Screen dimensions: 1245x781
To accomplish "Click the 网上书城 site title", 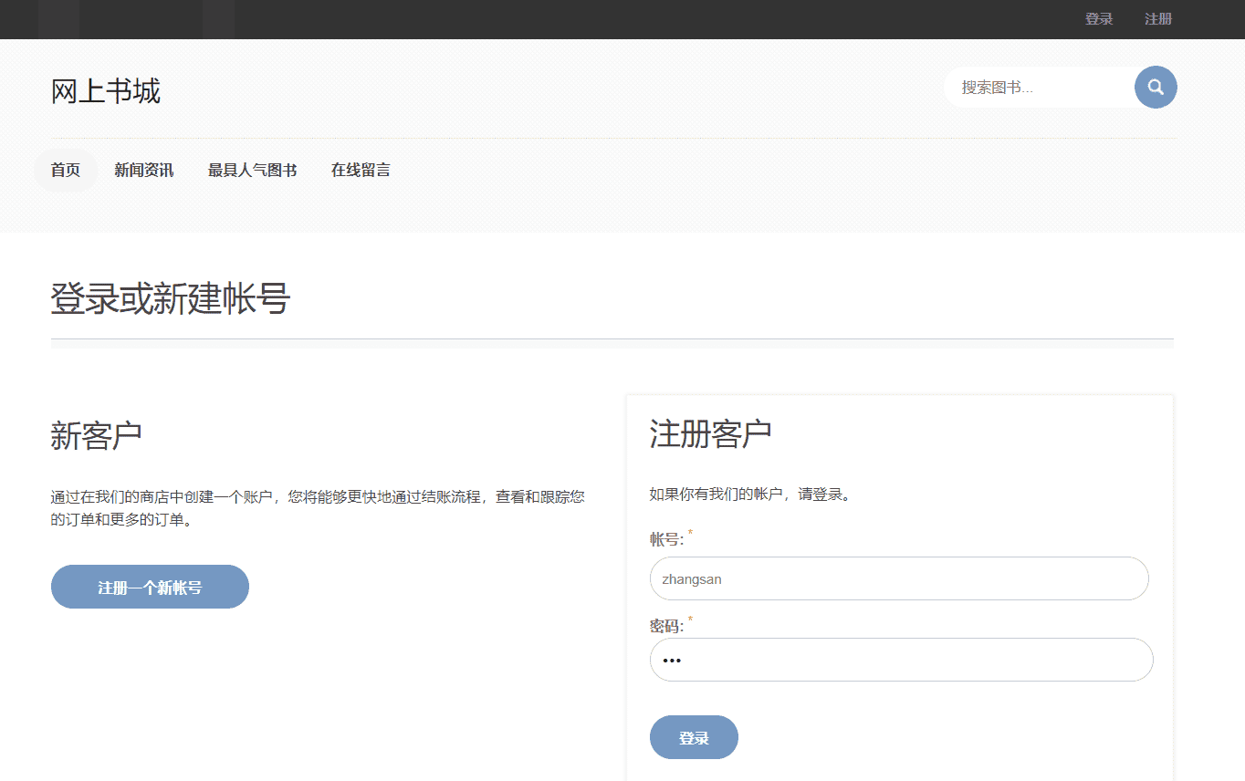I will (106, 91).
